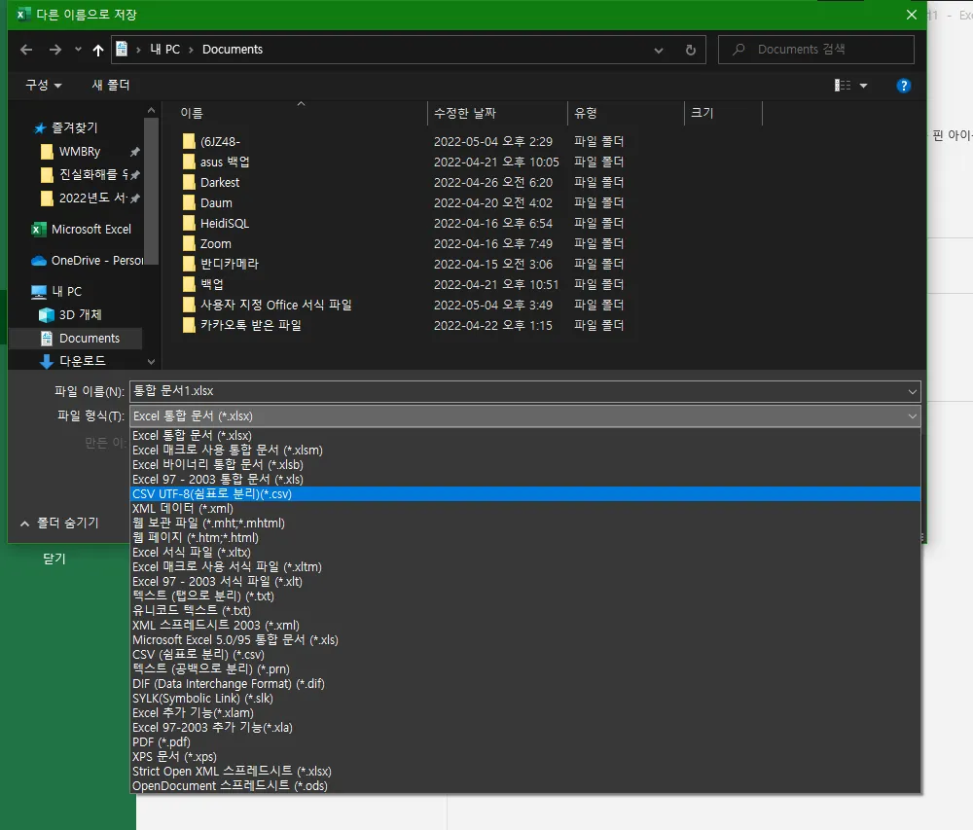Sort by the 크기 column header

(702, 113)
